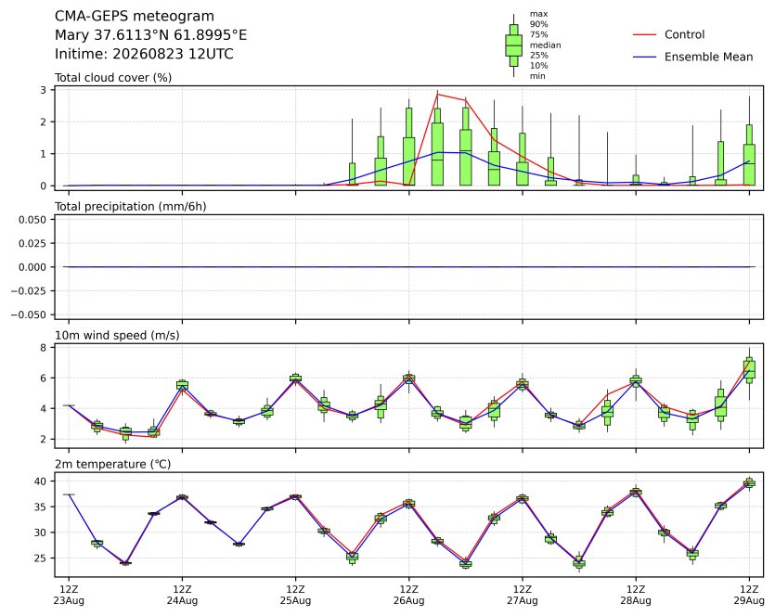Click the temperature y-axis tick '35'
The image size is (775, 616).
point(41,507)
